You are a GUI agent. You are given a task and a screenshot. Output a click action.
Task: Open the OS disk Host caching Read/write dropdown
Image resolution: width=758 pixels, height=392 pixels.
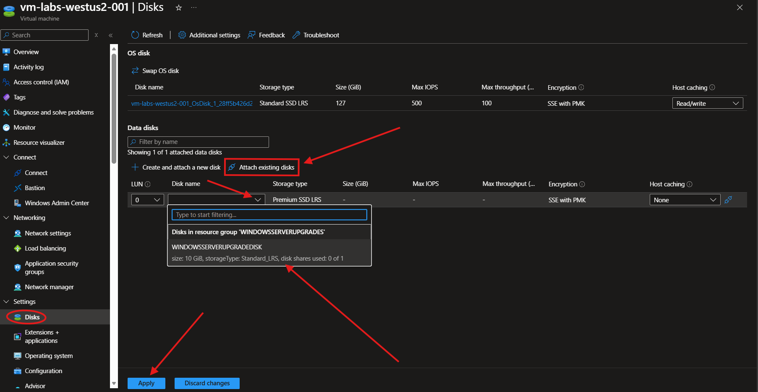click(x=707, y=103)
